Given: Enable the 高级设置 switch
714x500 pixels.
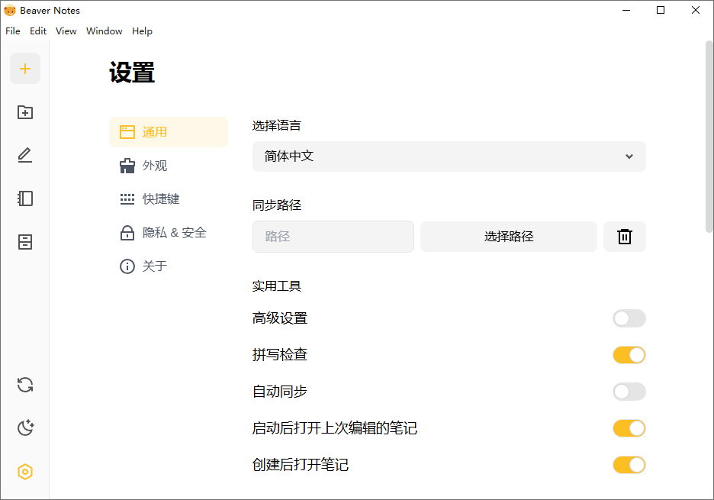Looking at the screenshot, I should coord(629,318).
